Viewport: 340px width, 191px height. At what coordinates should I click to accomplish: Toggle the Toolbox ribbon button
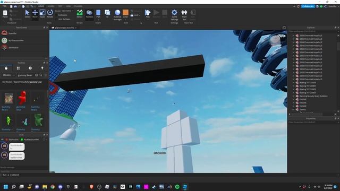(x=89, y=14)
